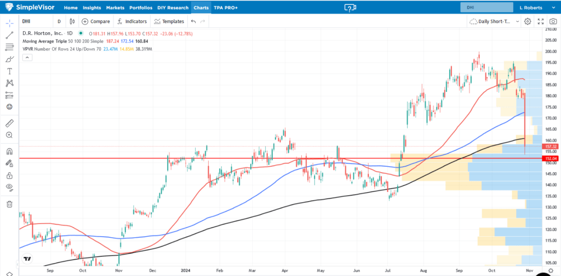Click the VPVR indicator label
This screenshot has height=276, width=561.
(28, 49)
